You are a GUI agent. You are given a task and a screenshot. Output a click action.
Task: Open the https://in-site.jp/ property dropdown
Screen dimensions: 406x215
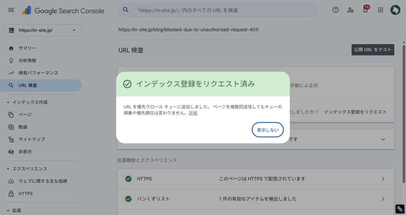point(42,30)
